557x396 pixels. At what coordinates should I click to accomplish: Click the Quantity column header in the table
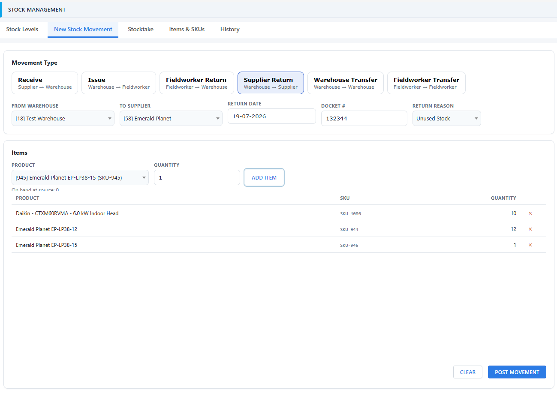(503, 198)
